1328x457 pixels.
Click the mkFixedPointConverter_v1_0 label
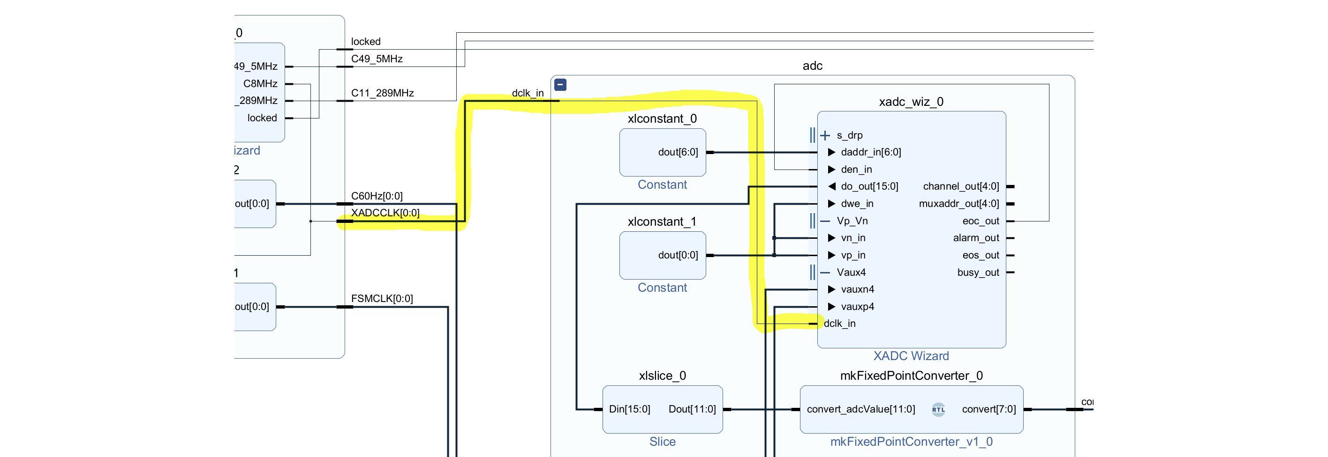(x=911, y=442)
